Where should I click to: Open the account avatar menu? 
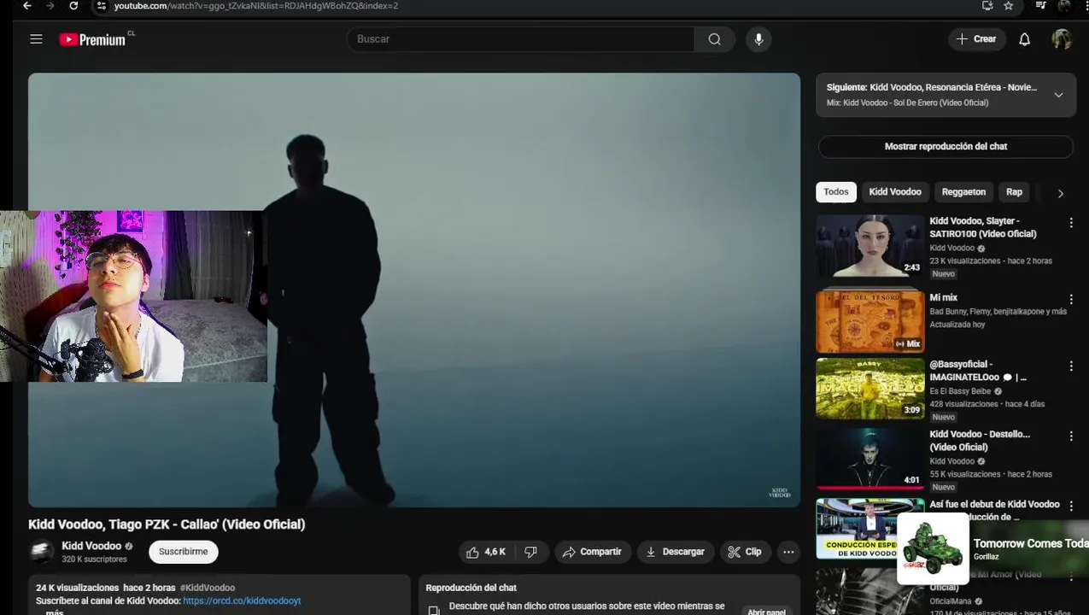[1062, 39]
